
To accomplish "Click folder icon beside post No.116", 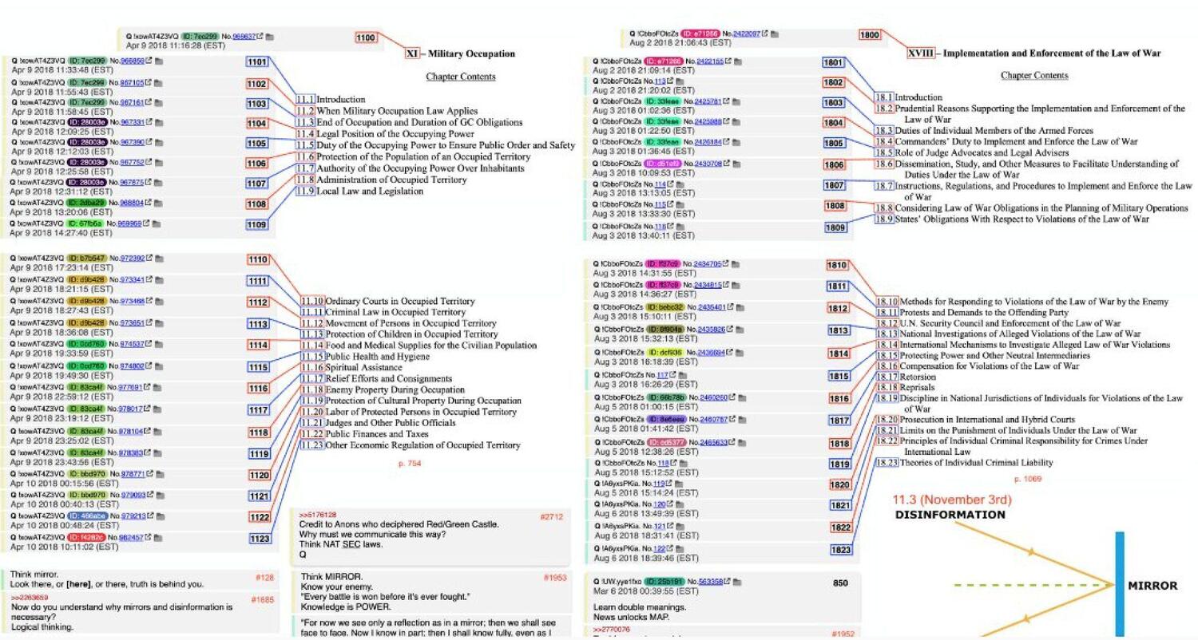I will [x=682, y=227].
